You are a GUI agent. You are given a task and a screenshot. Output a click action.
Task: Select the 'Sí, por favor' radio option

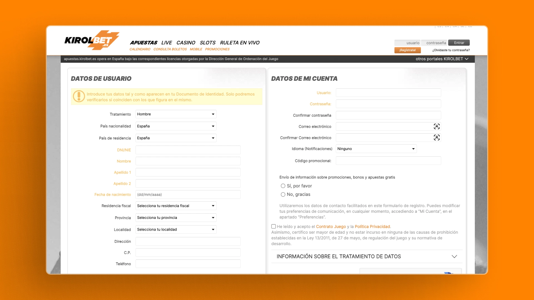click(283, 186)
